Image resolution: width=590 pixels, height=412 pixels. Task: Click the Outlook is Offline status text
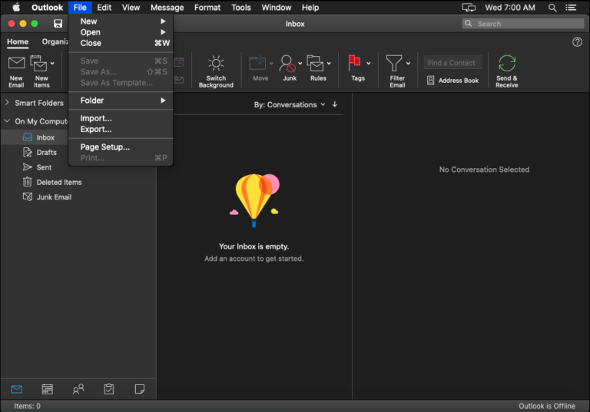coord(547,406)
